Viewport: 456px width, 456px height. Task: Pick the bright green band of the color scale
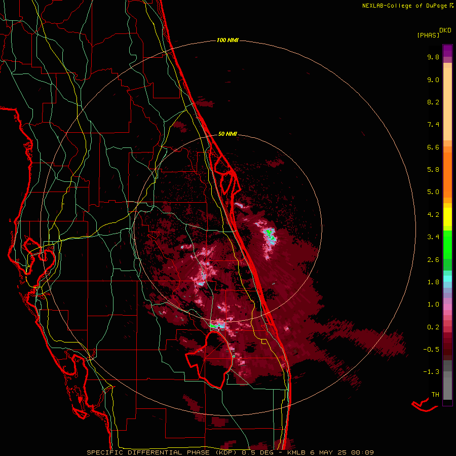click(447, 244)
